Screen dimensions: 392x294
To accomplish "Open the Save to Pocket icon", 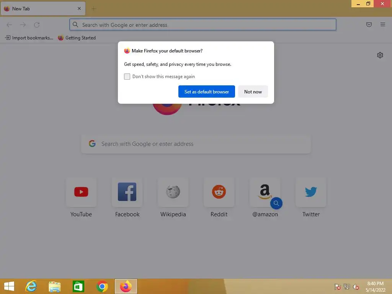I will (x=369, y=24).
